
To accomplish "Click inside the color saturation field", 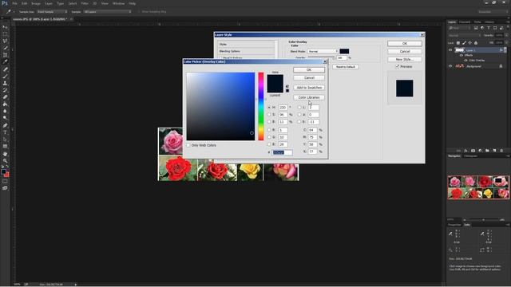I will point(220,106).
